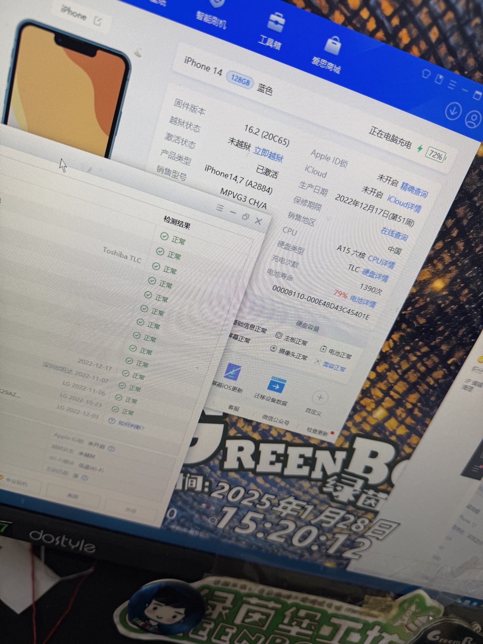Viewport: 483px width, 644px height.
Task: Open the 硬盘详情 disk details link
Action: (375, 275)
